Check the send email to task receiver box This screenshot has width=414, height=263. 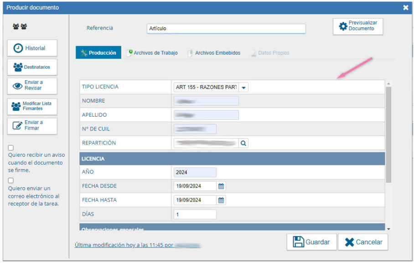point(11,180)
